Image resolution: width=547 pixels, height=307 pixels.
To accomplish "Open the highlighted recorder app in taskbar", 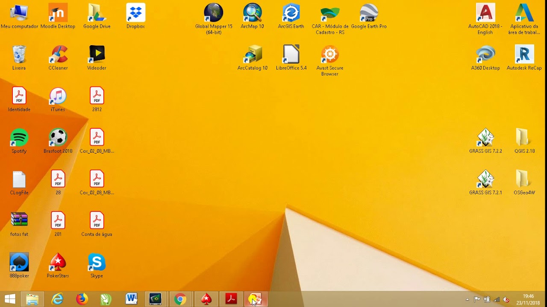I will pos(256,299).
